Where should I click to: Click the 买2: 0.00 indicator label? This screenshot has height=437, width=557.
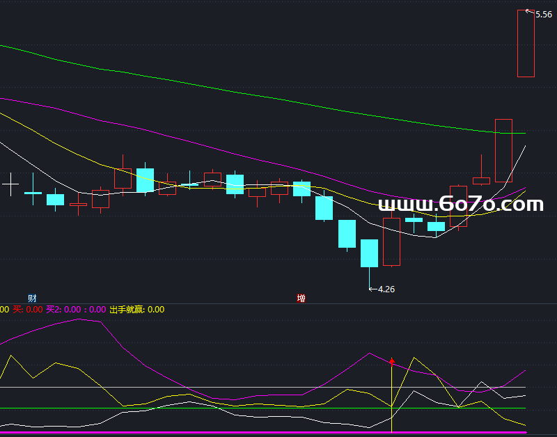(x=63, y=310)
